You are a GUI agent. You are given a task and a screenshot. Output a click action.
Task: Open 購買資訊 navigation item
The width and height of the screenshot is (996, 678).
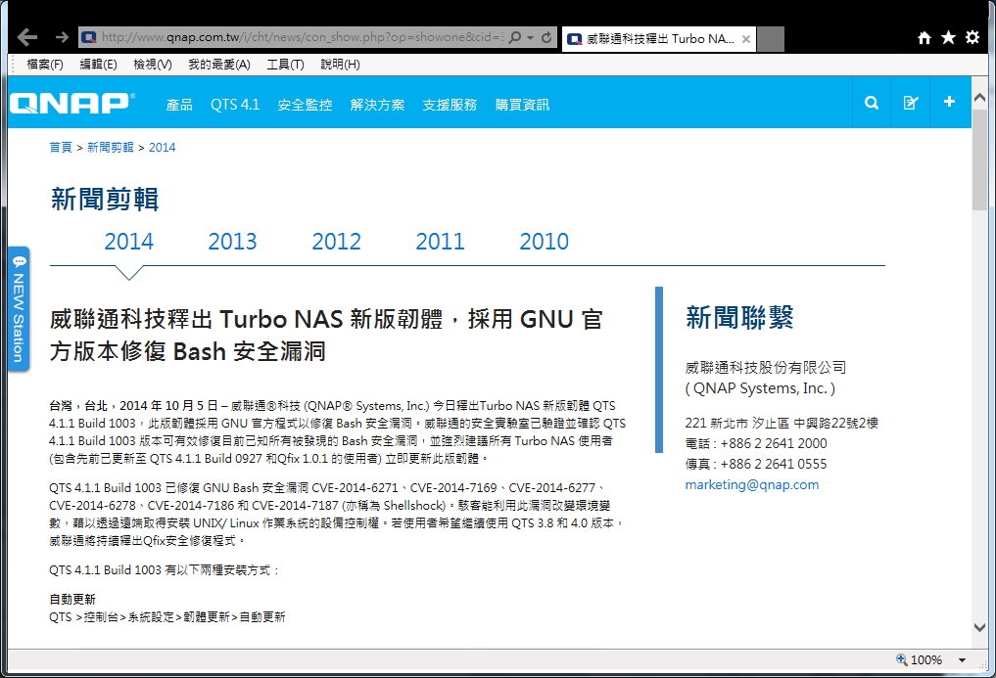pos(522,105)
